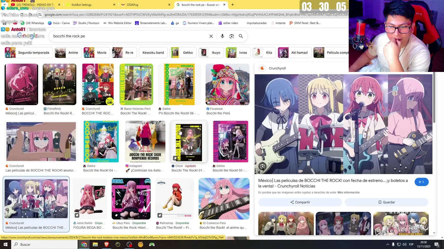Switch to the TRÉMOLO YouTube tab
This screenshot has width=444, height=249.
(x=34, y=5)
